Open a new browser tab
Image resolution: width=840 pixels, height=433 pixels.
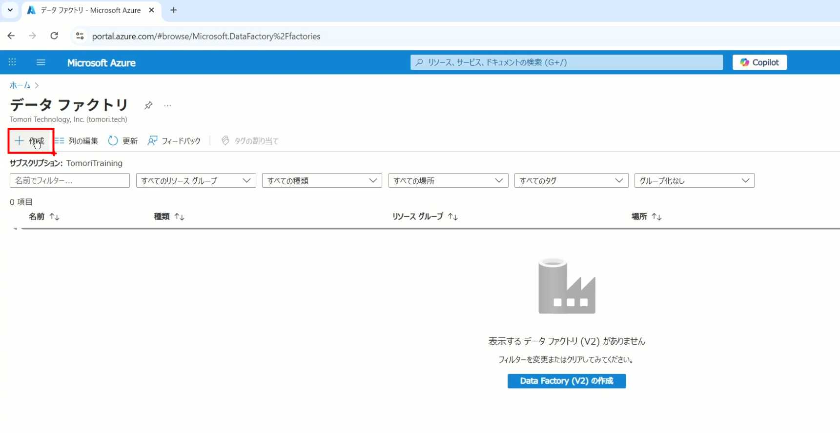click(x=174, y=10)
